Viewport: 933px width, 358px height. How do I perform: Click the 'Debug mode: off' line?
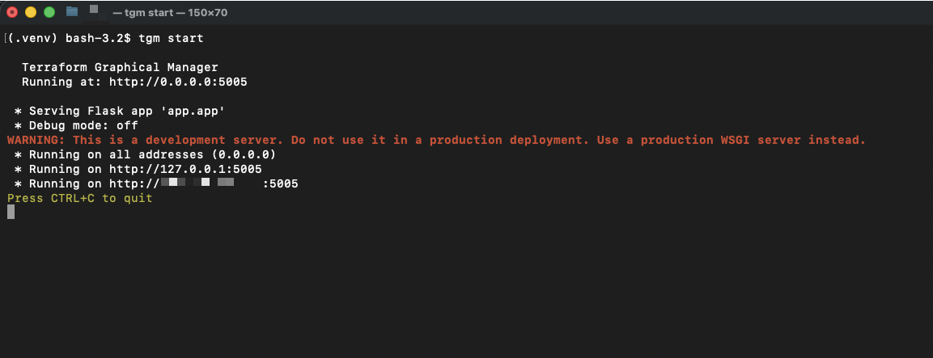point(76,125)
